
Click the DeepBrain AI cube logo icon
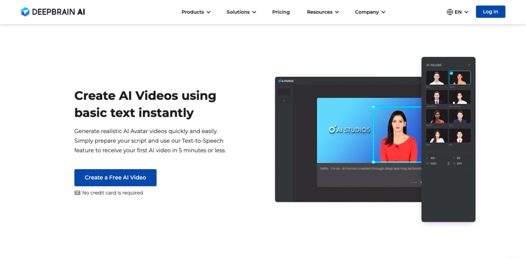point(25,12)
